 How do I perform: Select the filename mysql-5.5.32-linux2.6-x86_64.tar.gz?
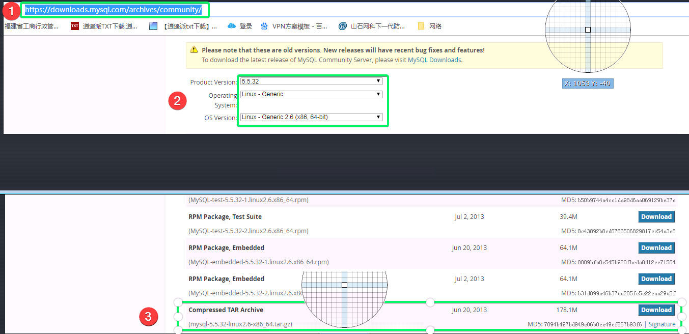click(x=240, y=324)
